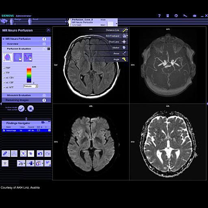Click the rainbow perfusion color bar
The height and width of the screenshot is (208, 208).
click(x=29, y=75)
